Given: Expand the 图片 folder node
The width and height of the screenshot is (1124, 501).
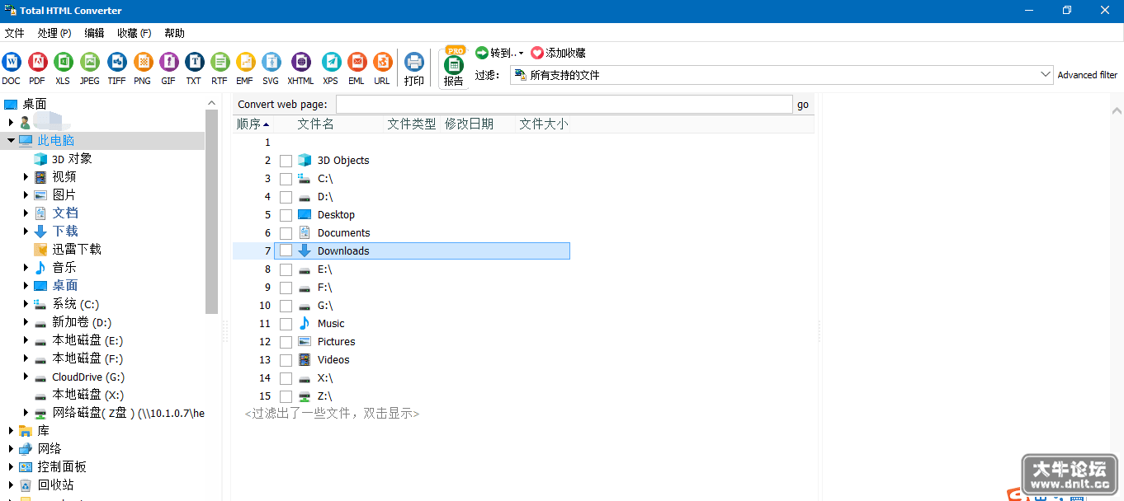Looking at the screenshot, I should tap(26, 194).
